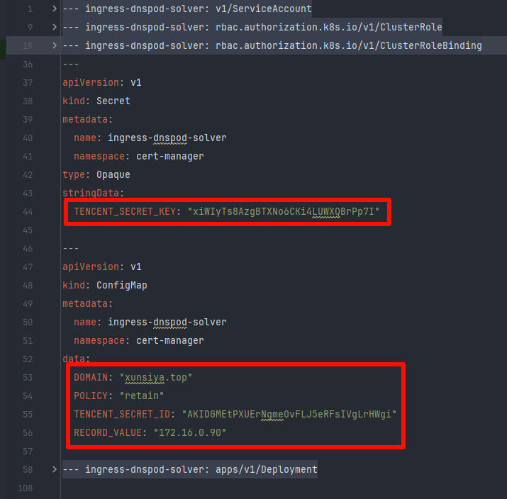Expand the folded ServiceAccount section
The height and width of the screenshot is (499, 507).
(55, 9)
